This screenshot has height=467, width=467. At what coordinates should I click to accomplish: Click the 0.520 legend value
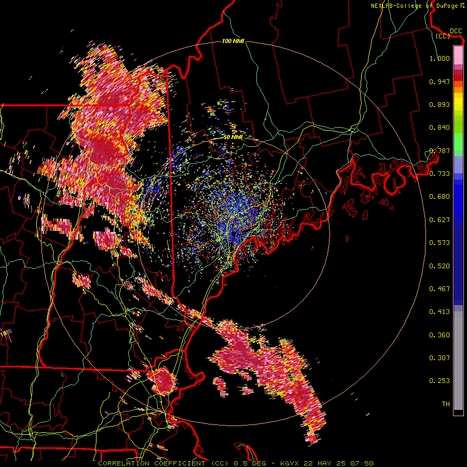pyautogui.click(x=439, y=266)
